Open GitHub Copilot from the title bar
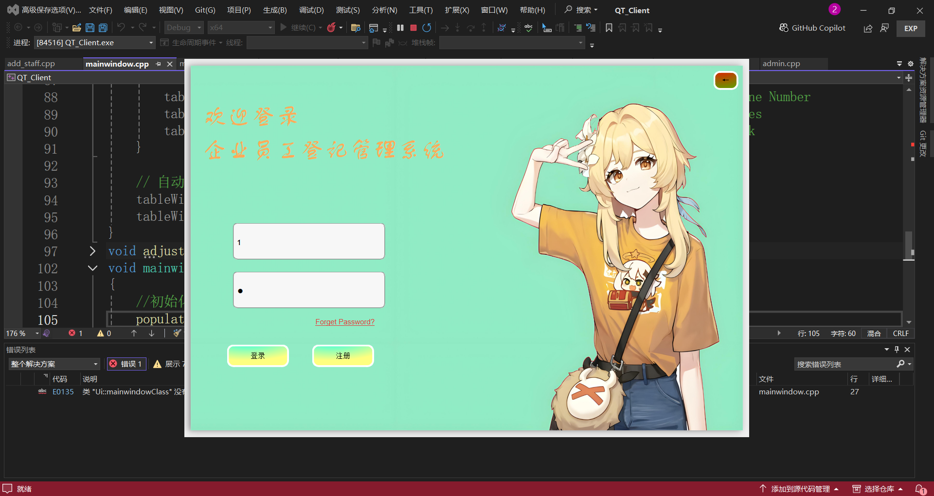934x496 pixels. click(x=812, y=28)
